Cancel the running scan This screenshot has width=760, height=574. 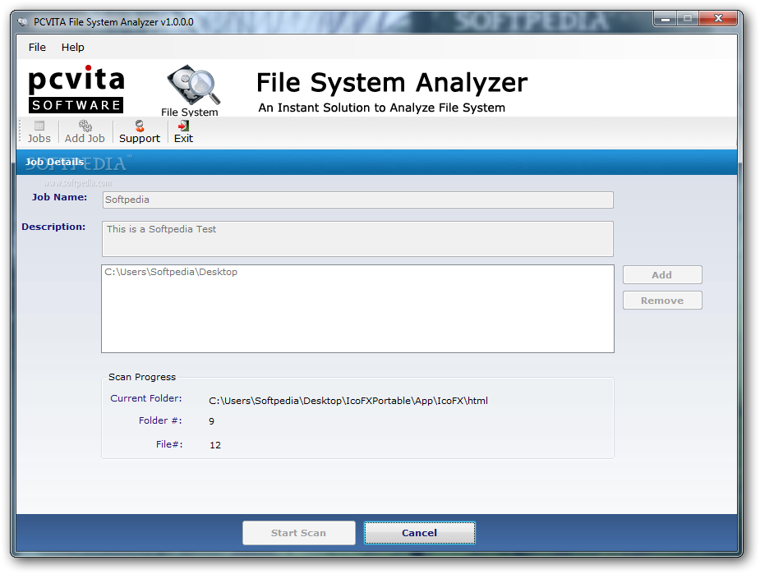click(x=419, y=533)
